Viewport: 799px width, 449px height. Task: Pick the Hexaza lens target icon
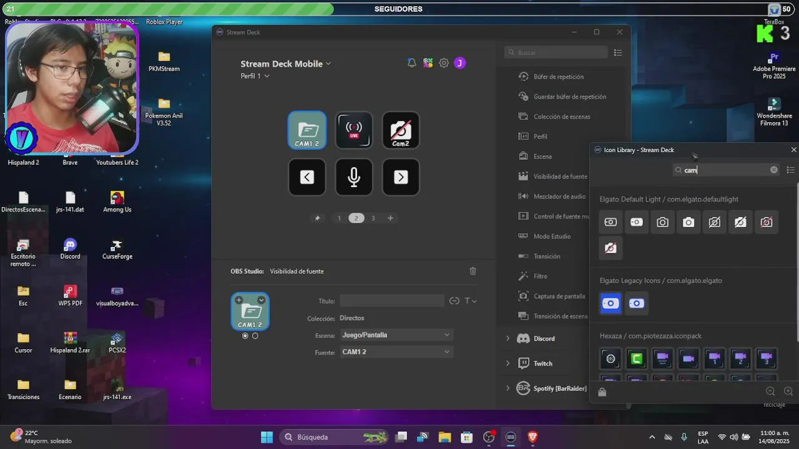coord(610,359)
